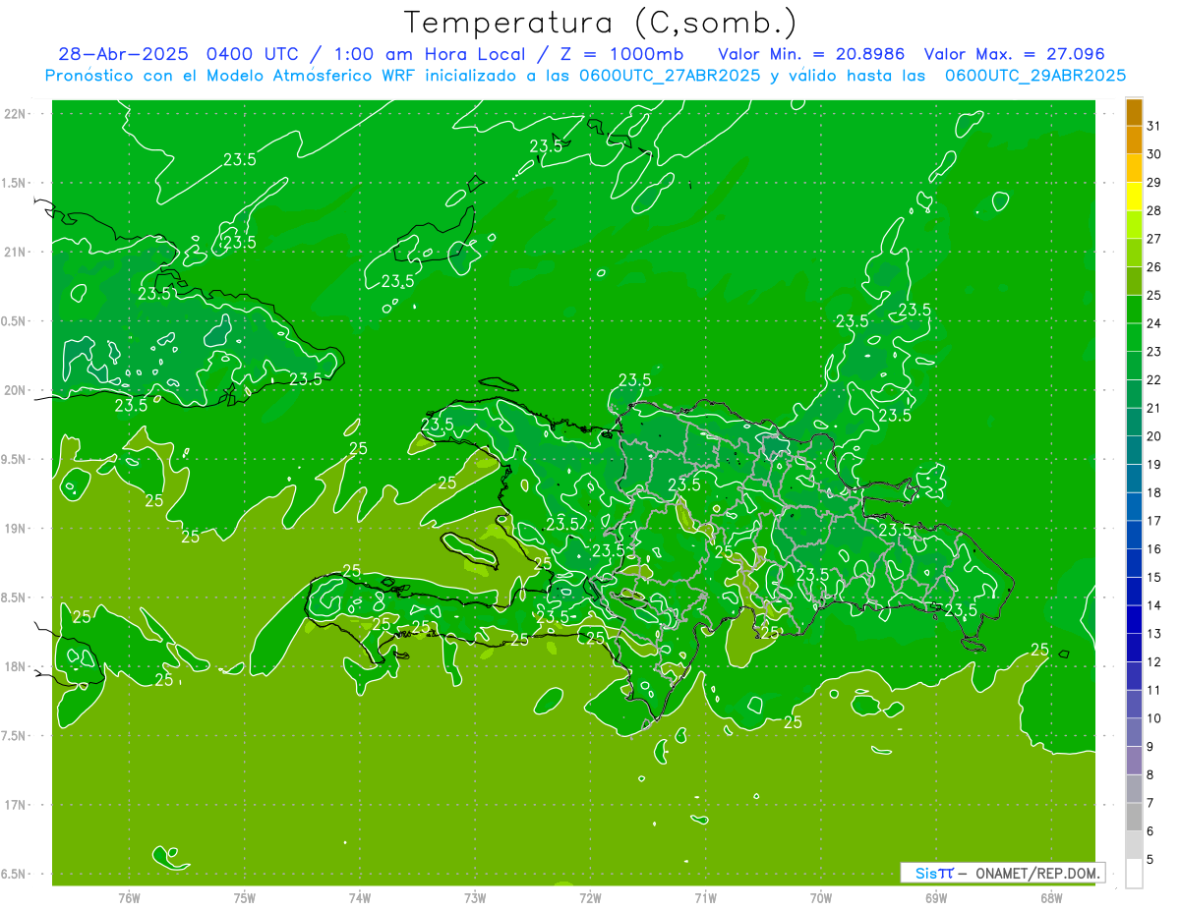
Task: Click the "19N" latitude label
Action: pyautogui.click(x=16, y=529)
